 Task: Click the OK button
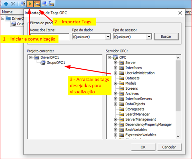coord(143,147)
